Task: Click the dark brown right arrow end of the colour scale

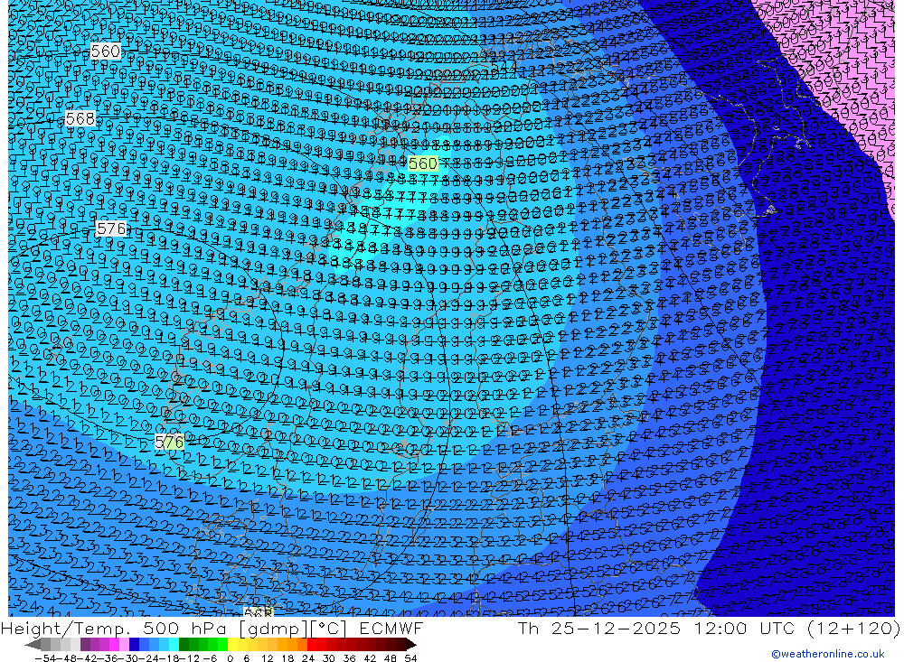Action: pos(411,645)
